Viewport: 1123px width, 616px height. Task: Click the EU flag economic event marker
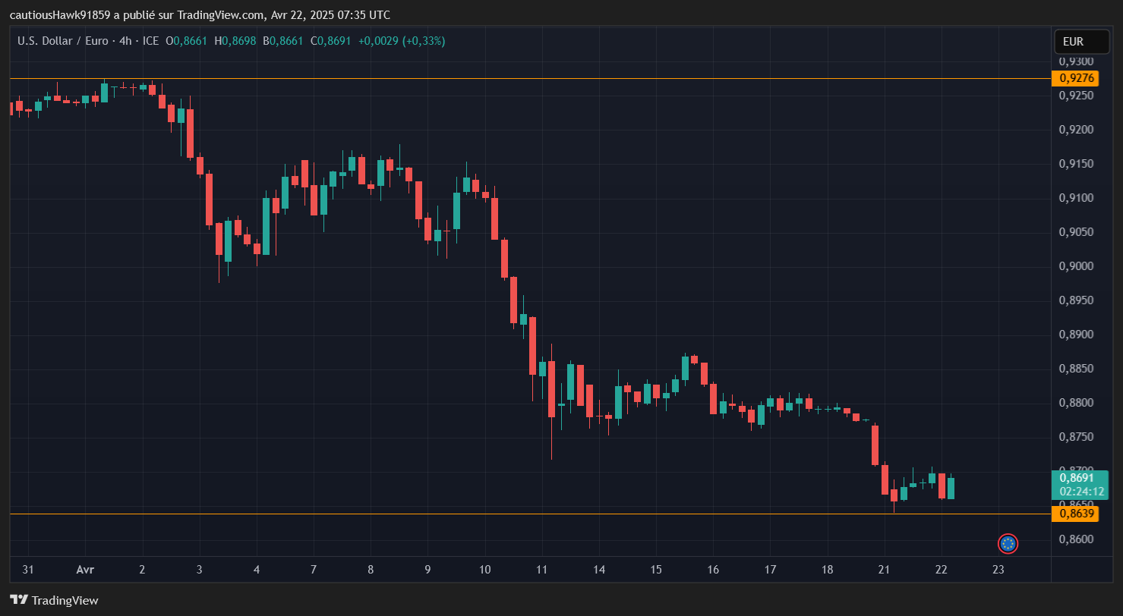tap(1008, 544)
